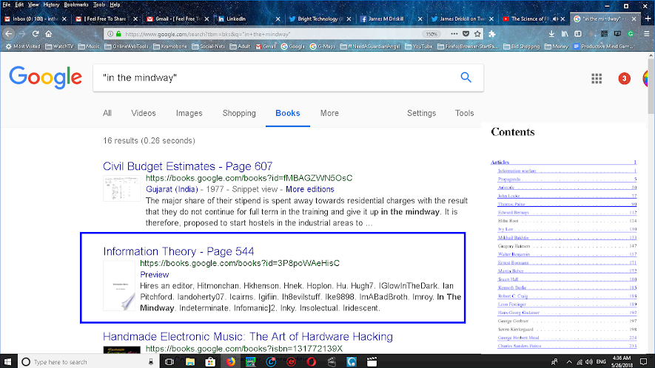The width and height of the screenshot is (655, 368).
Task: Open the Edit menu
Action: (x=19, y=4)
